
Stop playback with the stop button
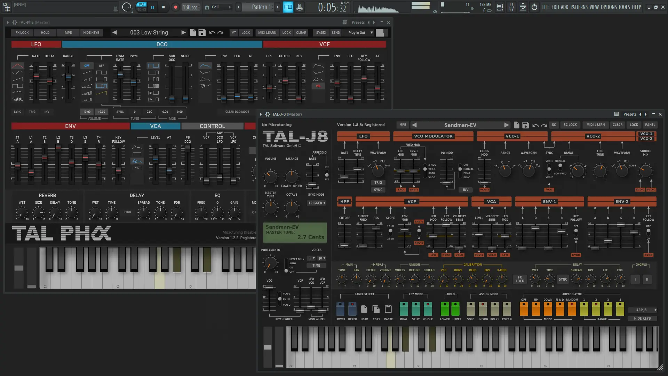coord(164,7)
